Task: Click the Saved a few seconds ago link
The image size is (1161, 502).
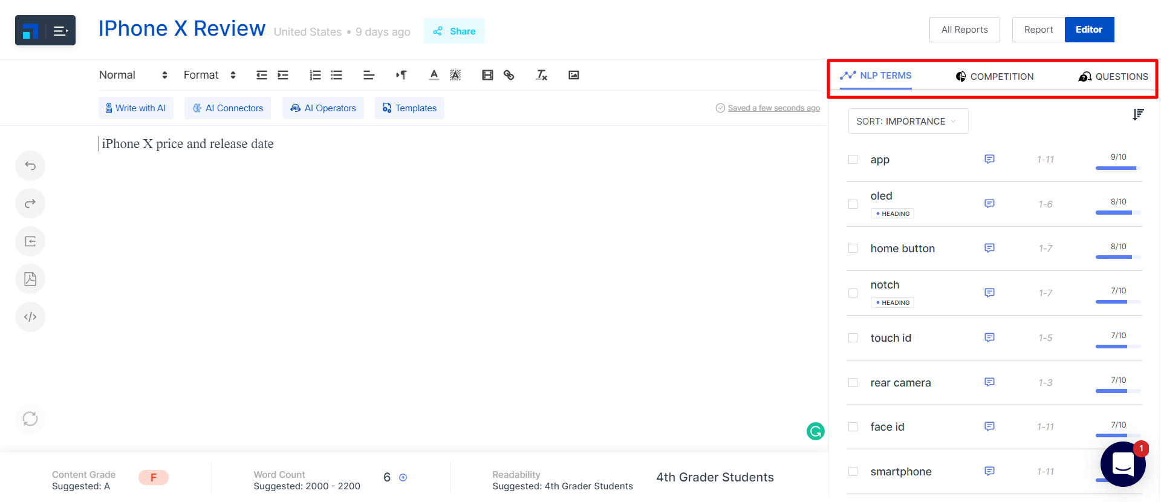Action: point(774,108)
